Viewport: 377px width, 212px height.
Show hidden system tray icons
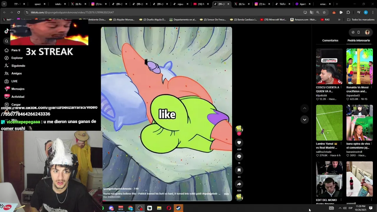tap(340, 208)
